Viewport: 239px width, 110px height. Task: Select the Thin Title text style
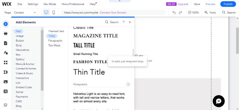(89, 72)
